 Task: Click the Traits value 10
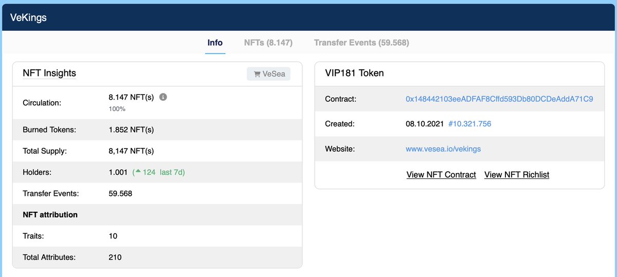click(x=113, y=236)
